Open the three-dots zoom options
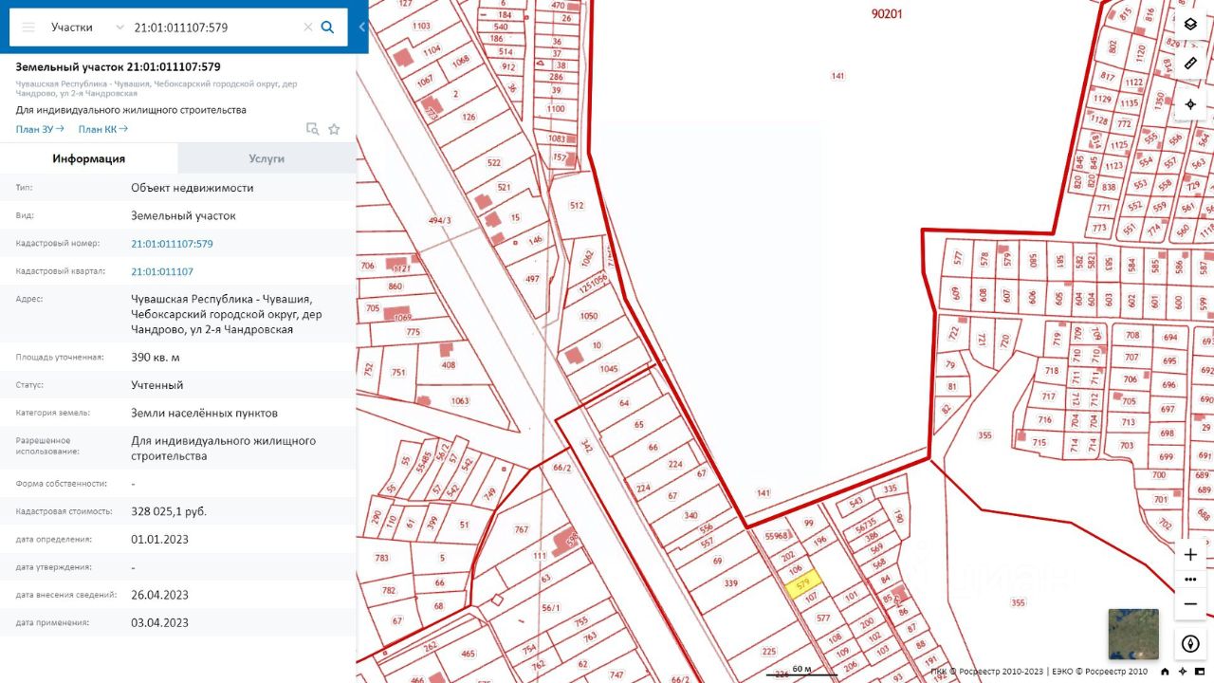The image size is (1214, 683). click(1191, 580)
